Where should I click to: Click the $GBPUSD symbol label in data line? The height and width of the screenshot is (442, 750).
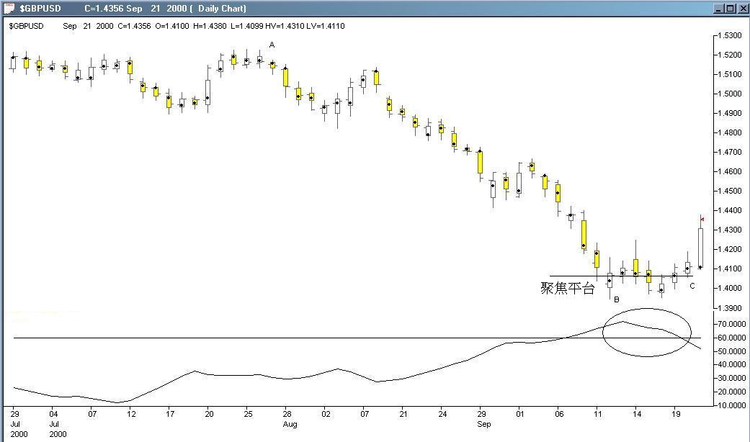(x=26, y=26)
